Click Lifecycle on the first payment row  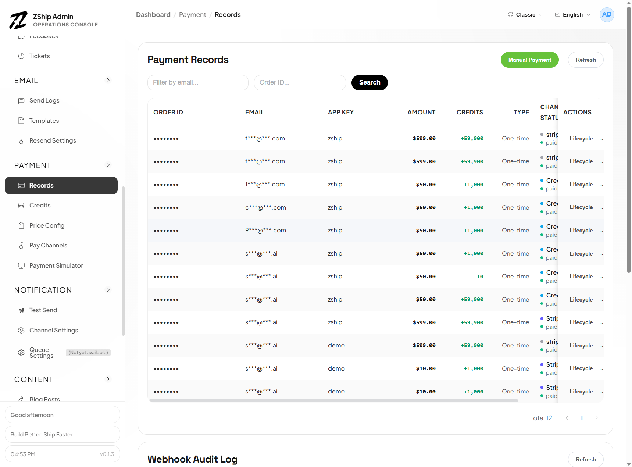coord(581,139)
